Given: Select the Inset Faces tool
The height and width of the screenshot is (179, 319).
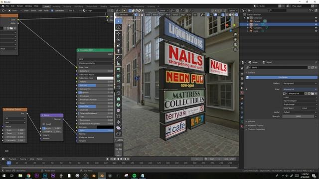Looking at the screenshot, I should coord(119,76).
